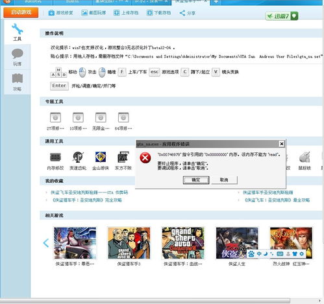Launch the 金山游侠 tool
This screenshot has width=324, height=304.
101,161
